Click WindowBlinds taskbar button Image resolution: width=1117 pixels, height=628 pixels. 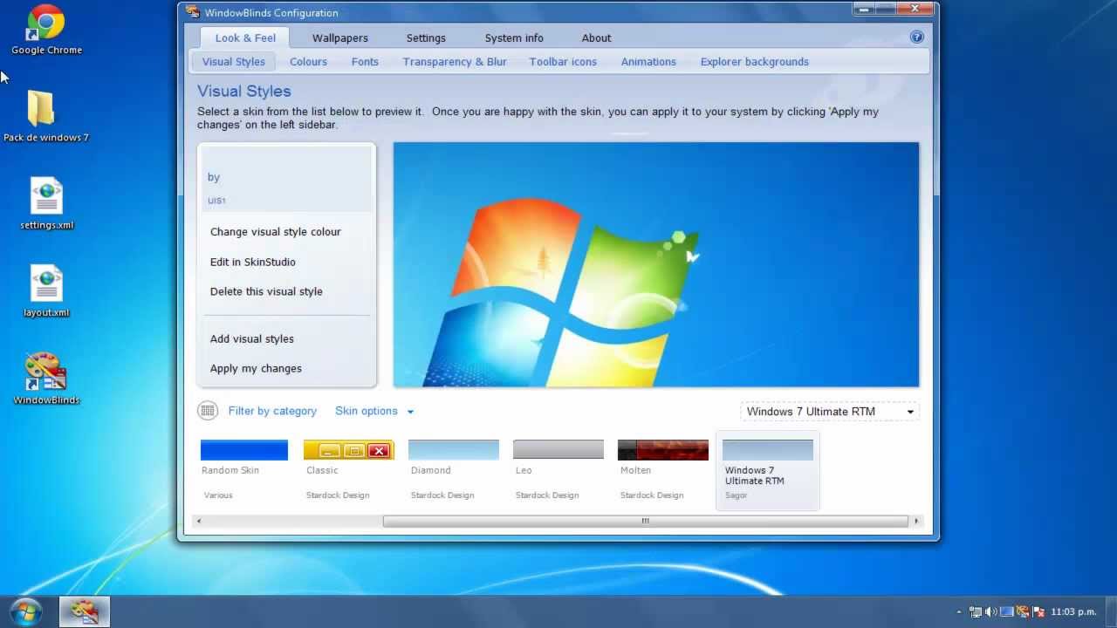click(85, 611)
